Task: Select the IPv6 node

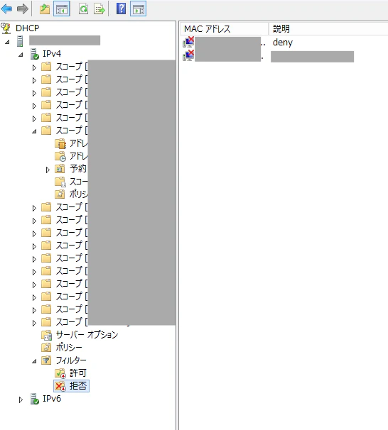Action: pos(52,399)
